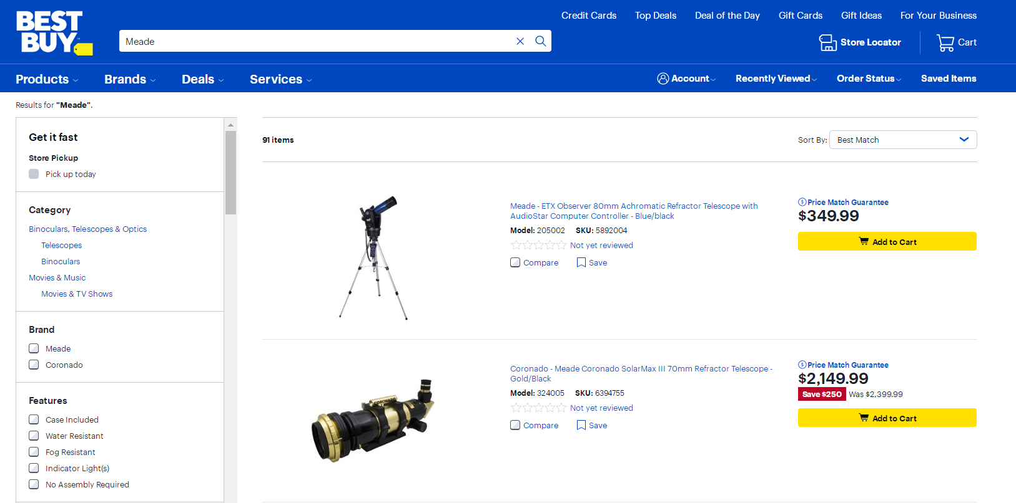Click Not yet reviewed for Meade ETX
1016x503 pixels.
point(601,245)
